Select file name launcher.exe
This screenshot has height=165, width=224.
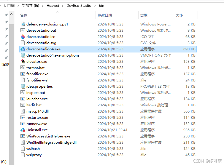pyautogui.click(x=37, y=99)
